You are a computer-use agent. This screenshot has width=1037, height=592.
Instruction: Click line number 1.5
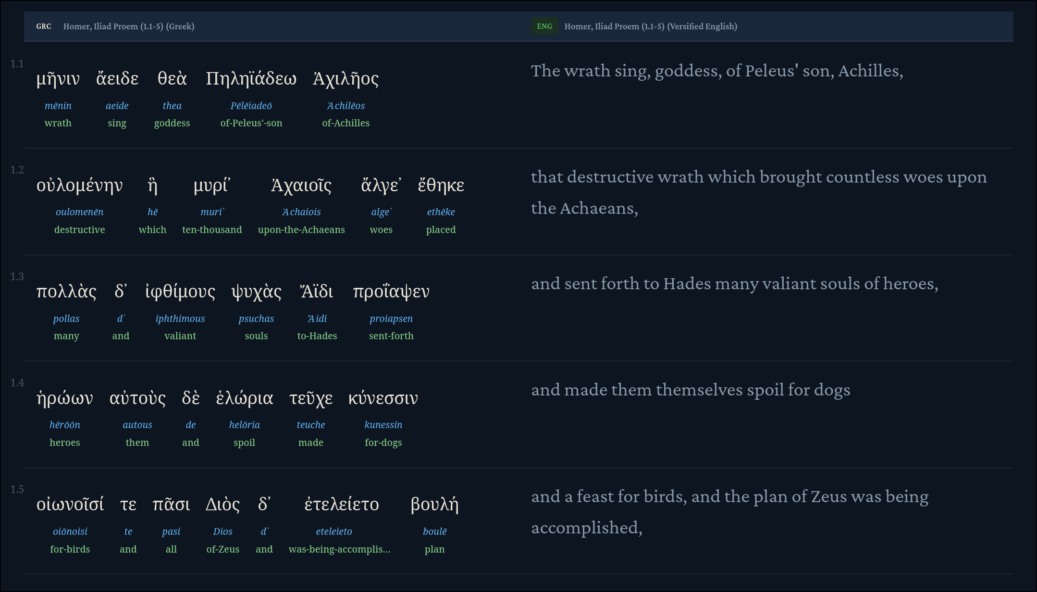pyautogui.click(x=17, y=490)
